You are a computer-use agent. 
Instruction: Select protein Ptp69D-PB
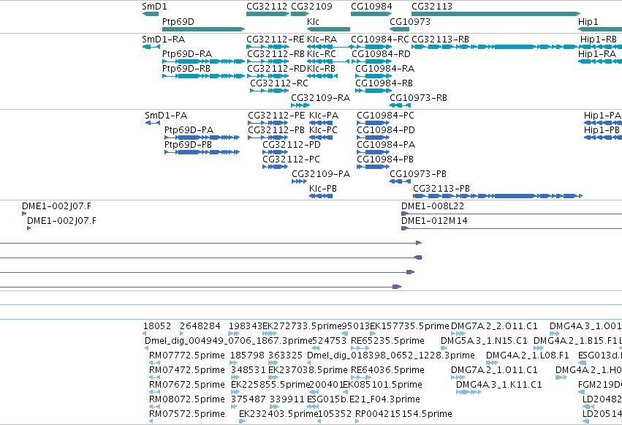188,145
